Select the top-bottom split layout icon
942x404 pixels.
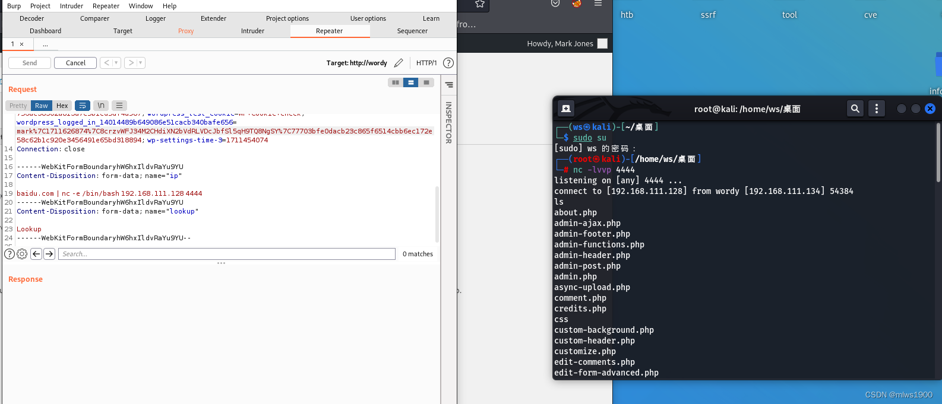411,82
